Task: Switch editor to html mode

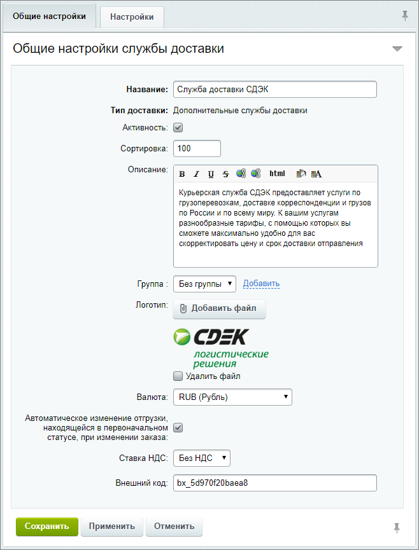Action: click(x=277, y=174)
